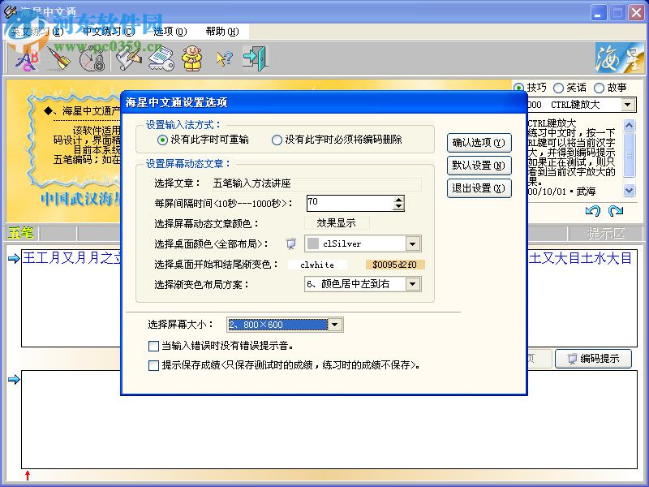Click the 提示区 label
Viewport: 649px width, 487px height.
(605, 234)
